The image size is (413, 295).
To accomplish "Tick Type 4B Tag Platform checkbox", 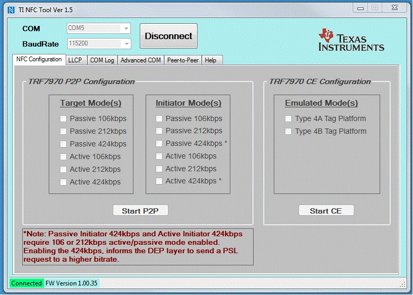I will [x=289, y=131].
